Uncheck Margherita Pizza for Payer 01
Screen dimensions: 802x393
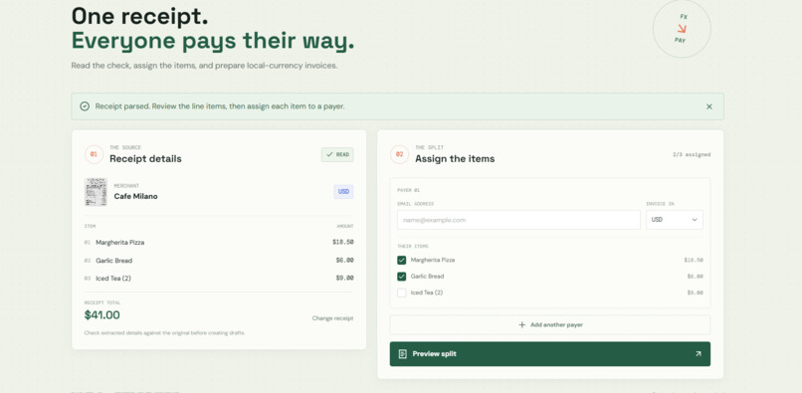pyautogui.click(x=402, y=260)
